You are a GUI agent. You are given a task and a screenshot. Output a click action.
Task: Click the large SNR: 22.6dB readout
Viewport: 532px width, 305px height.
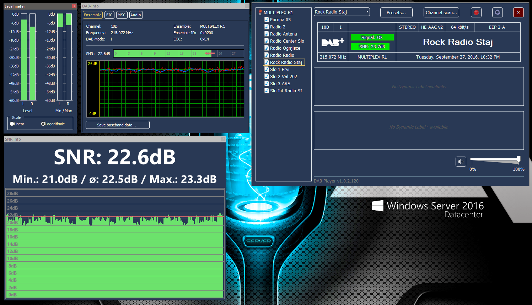(x=115, y=157)
